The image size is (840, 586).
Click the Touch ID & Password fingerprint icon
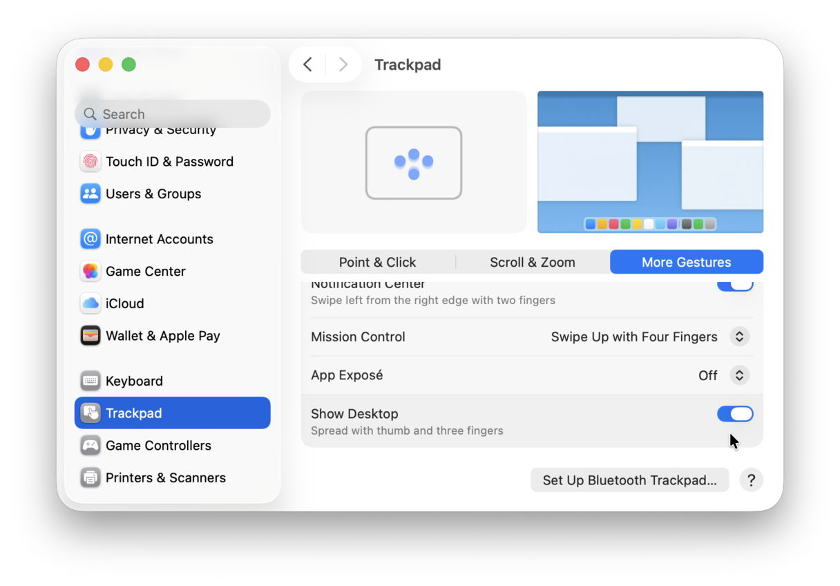[90, 162]
